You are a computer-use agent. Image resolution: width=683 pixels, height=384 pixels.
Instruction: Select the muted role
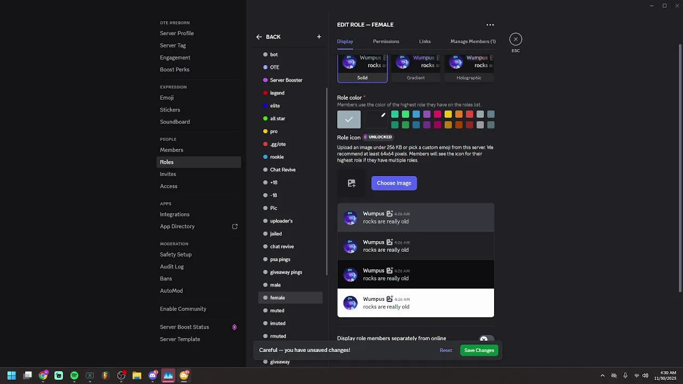[290, 310]
